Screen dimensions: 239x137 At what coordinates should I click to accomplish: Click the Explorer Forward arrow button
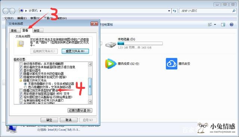[12, 11]
